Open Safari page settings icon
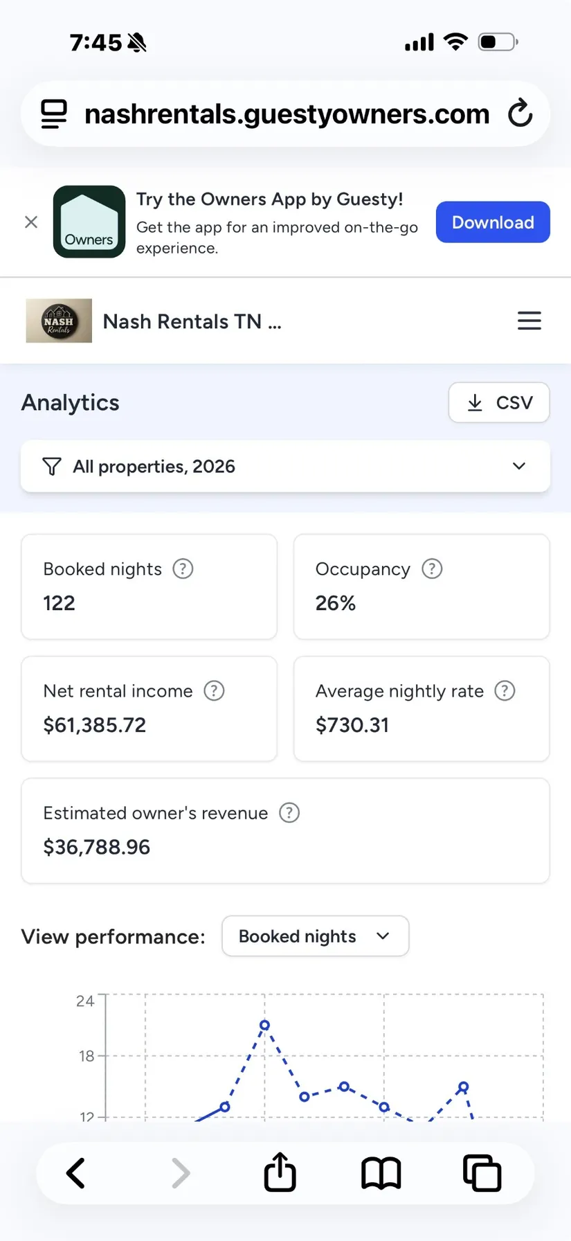This screenshot has height=1241, width=571. coord(54,114)
